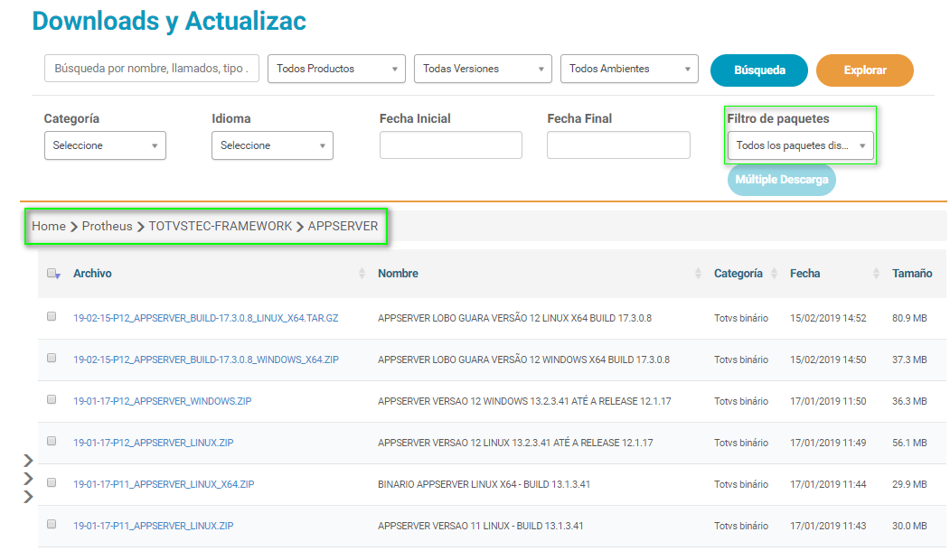
Task: Check the box for P11_APPSERVER_LINUX.ZIP row
Action: coord(52,524)
